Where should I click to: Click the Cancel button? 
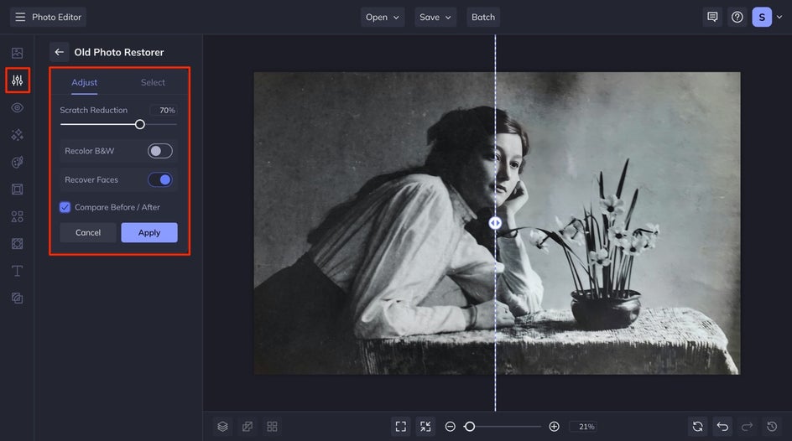pyautogui.click(x=88, y=232)
